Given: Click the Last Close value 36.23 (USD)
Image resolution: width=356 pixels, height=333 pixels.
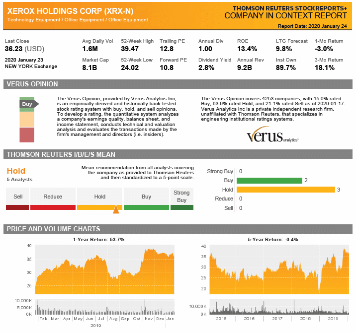Looking at the screenshot, I should pyautogui.click(x=24, y=49).
